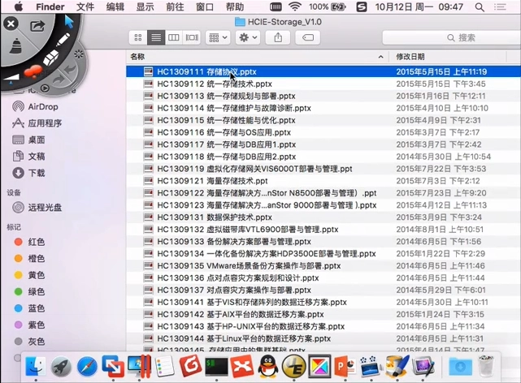The width and height of the screenshot is (521, 383).
Task: Open the 窗口 menu
Action: coord(205,6)
